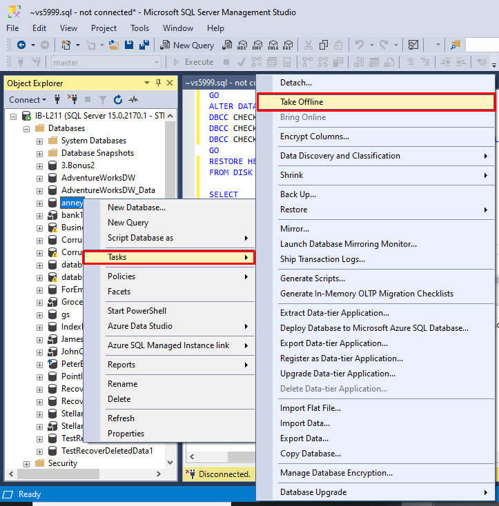The width and height of the screenshot is (499, 506).
Task: Click the Save All icon
Action: click(x=144, y=45)
